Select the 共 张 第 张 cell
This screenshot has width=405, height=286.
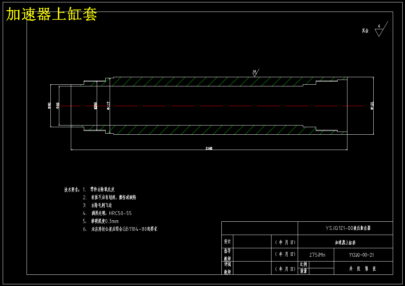point(363,268)
